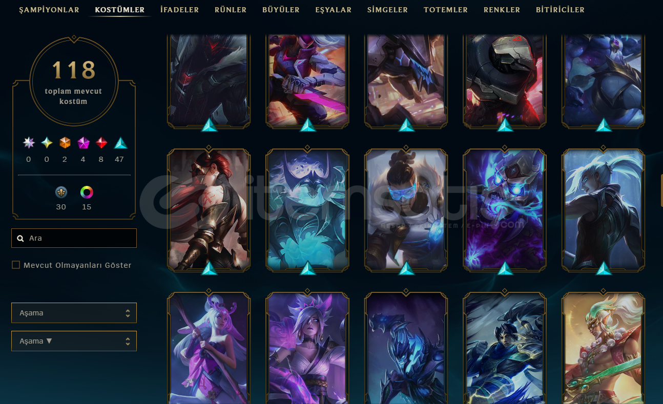
Task: Click the magnifier icon in the Ara search box
Action: [x=20, y=238]
